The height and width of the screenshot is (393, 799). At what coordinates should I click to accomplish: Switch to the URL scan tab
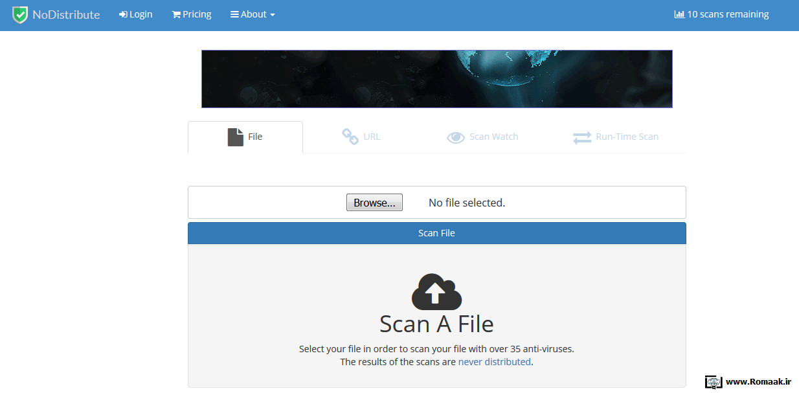click(x=361, y=137)
